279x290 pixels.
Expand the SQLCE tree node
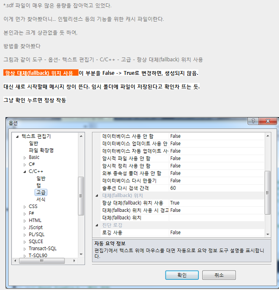[x=25, y=242]
